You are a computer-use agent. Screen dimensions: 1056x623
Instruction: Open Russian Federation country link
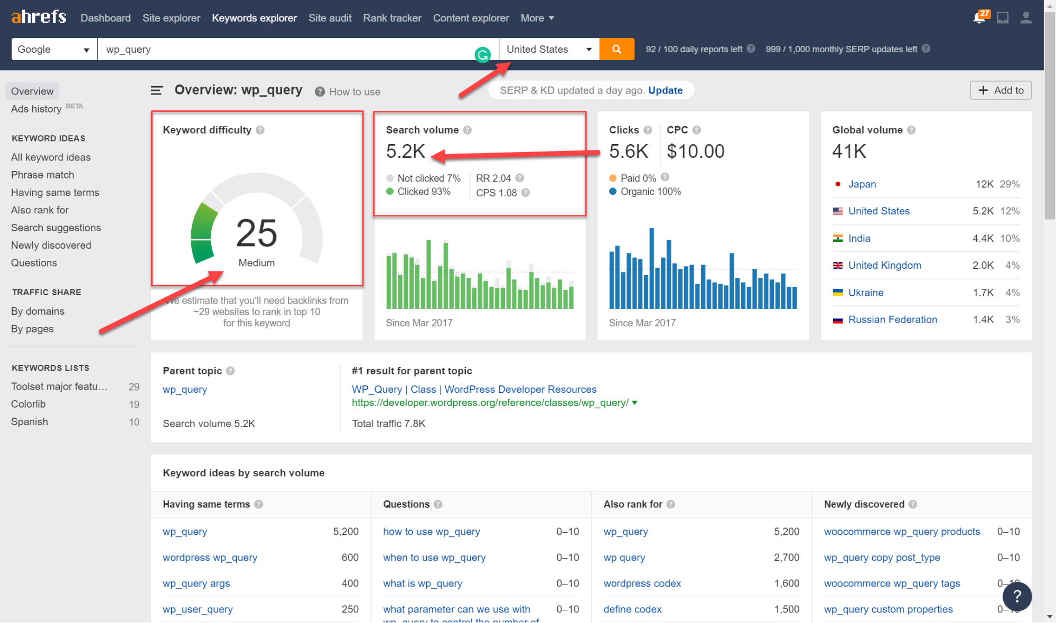pos(892,319)
